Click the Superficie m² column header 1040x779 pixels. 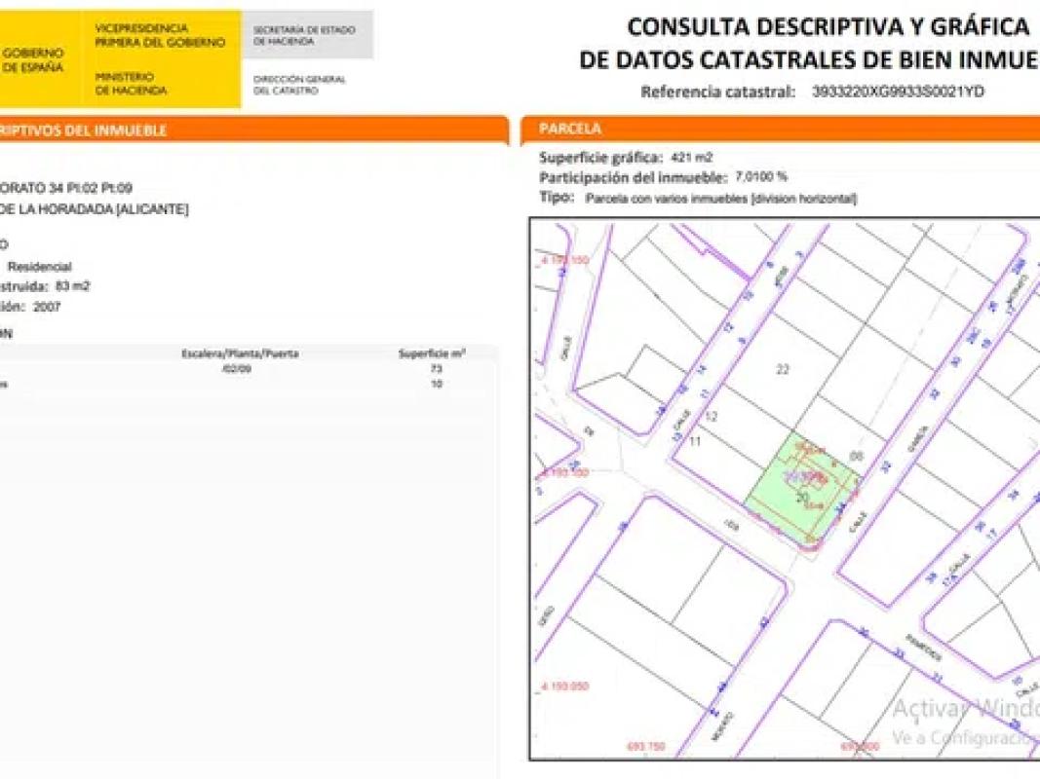coord(432,353)
